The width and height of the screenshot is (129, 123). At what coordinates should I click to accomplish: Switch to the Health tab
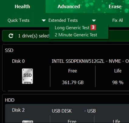click(x=22, y=7)
